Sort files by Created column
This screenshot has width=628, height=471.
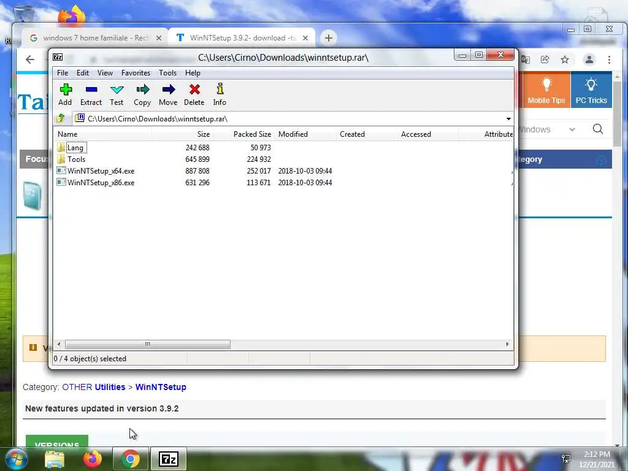tap(367, 134)
